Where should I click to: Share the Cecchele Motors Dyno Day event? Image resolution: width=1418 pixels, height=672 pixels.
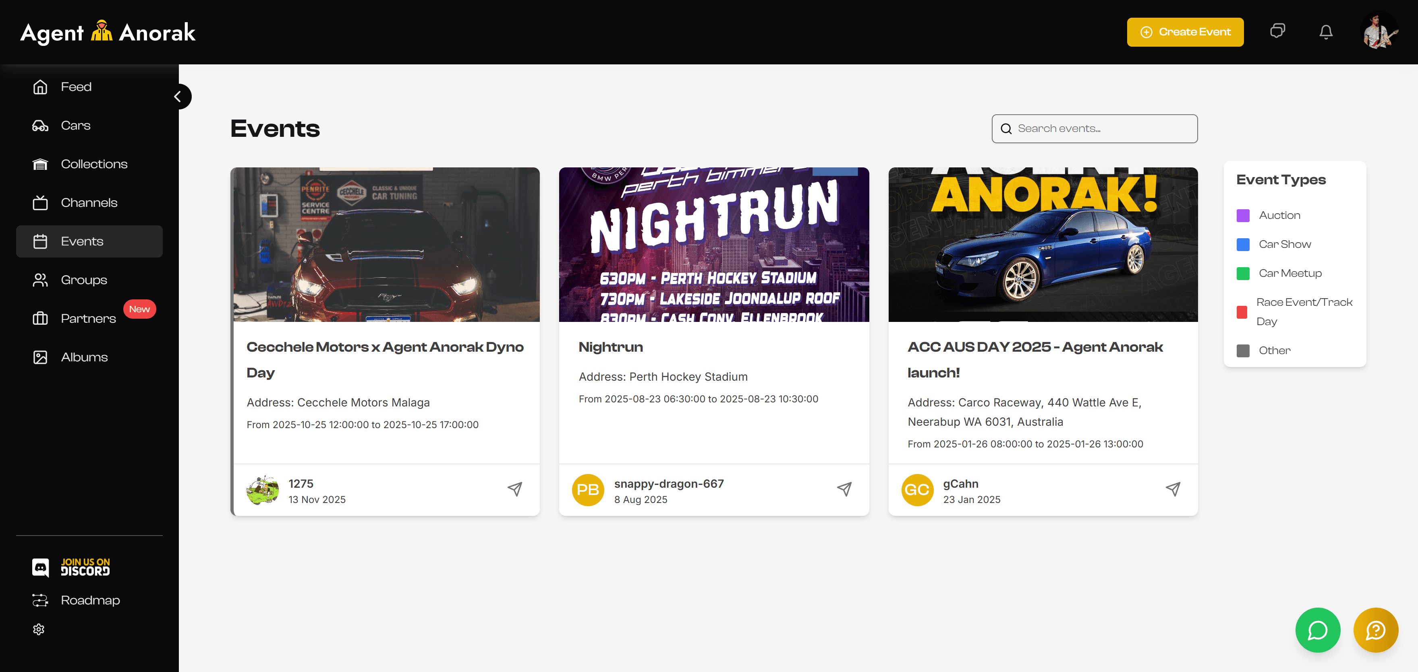(x=515, y=489)
